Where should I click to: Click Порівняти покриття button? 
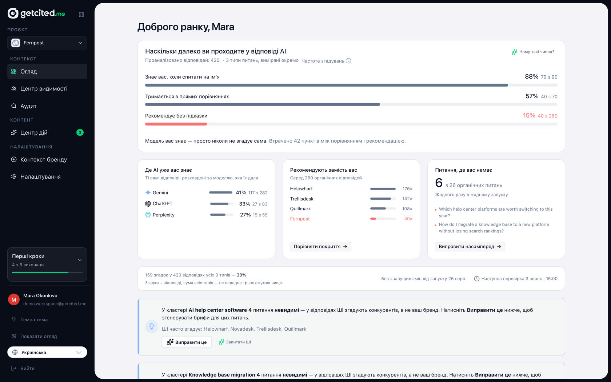click(x=320, y=247)
